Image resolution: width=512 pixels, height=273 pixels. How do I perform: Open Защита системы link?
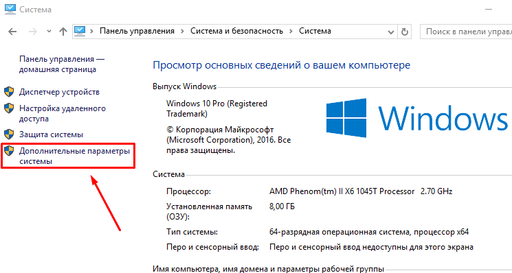(51, 134)
